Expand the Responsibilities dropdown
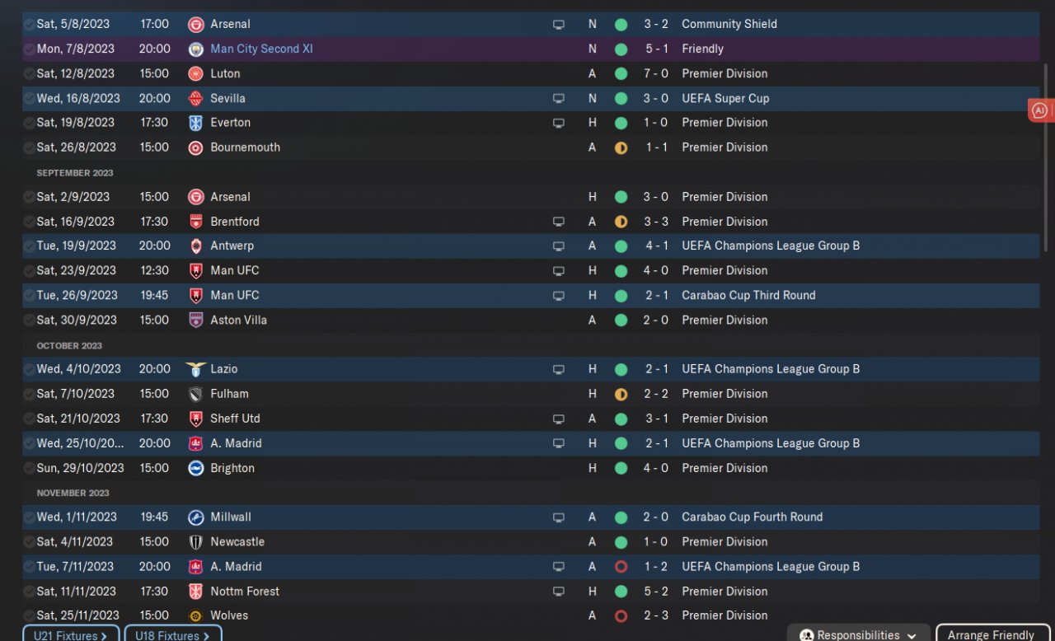This screenshot has width=1055, height=641. pyautogui.click(x=858, y=634)
